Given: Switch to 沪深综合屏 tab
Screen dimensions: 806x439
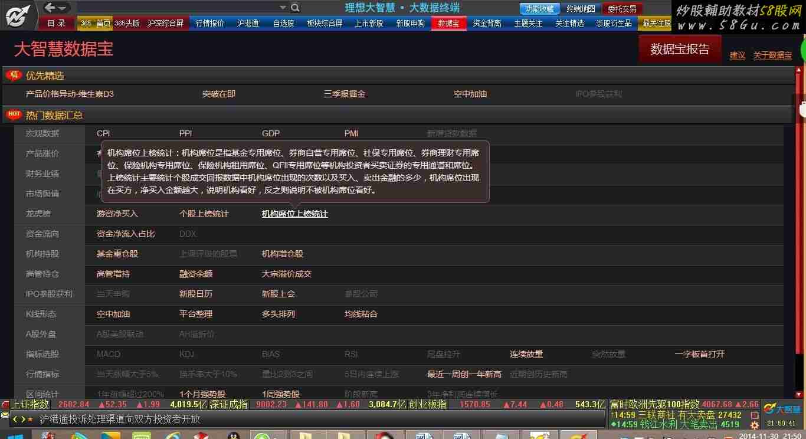Looking at the screenshot, I should 165,23.
